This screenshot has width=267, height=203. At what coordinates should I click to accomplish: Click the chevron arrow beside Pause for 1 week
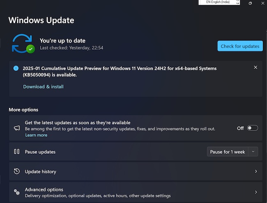(x=253, y=152)
